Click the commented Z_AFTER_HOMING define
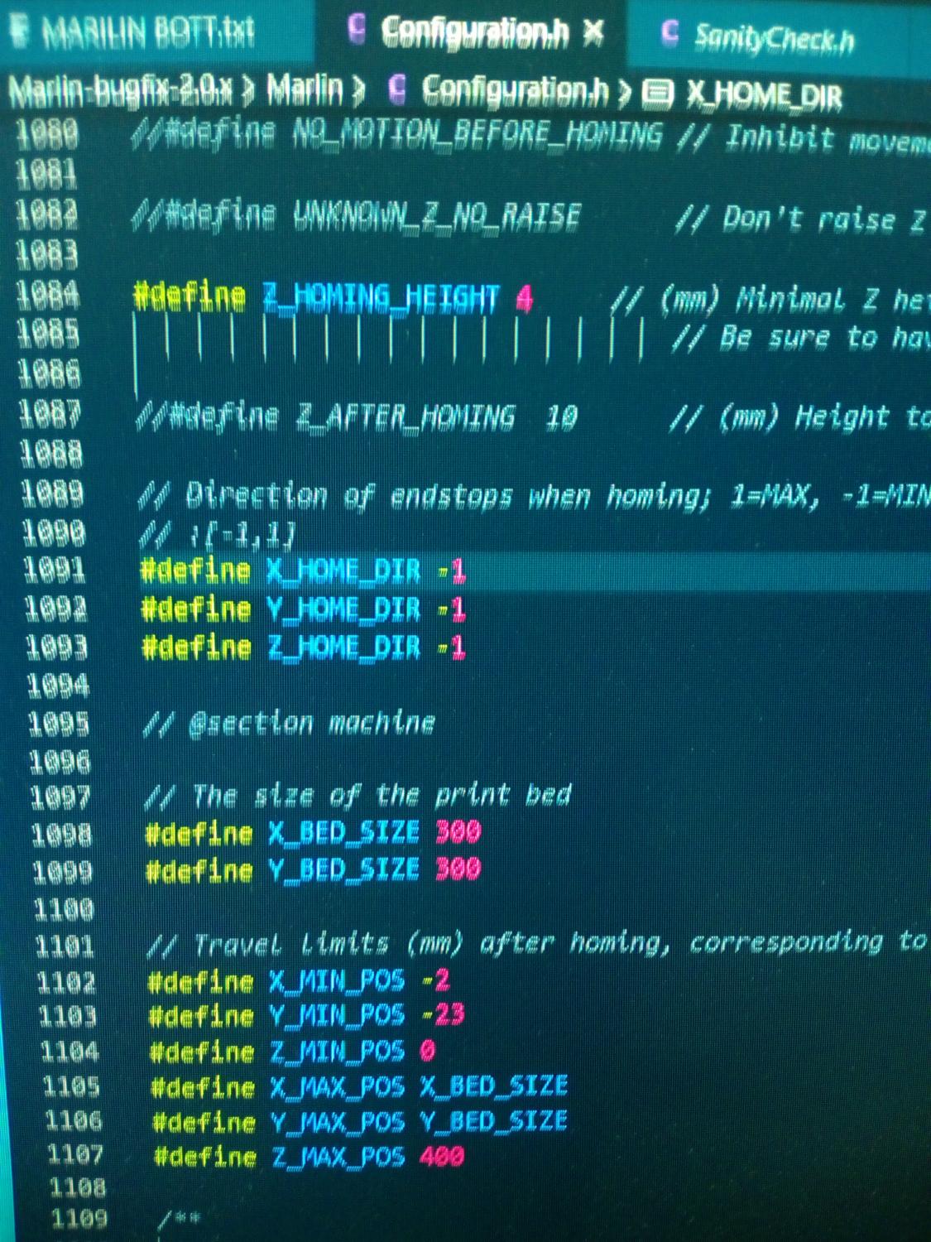 357,416
